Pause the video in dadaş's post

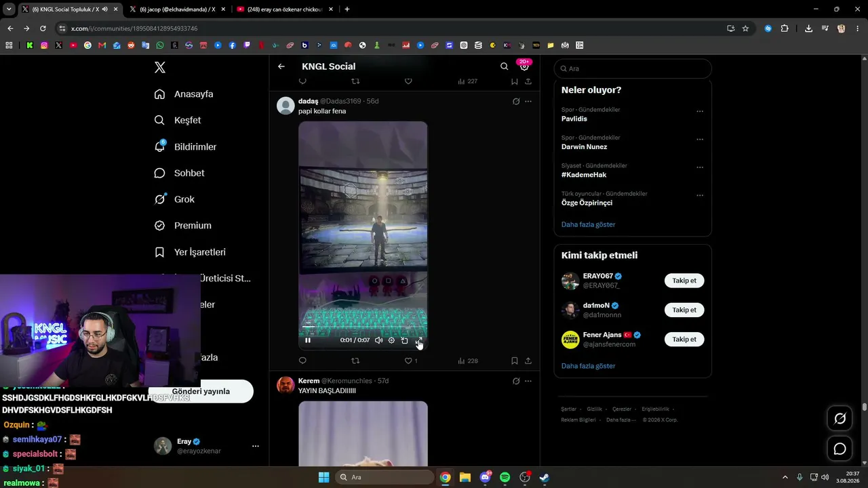click(x=307, y=340)
